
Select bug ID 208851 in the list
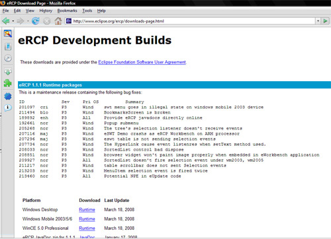click(x=26, y=155)
